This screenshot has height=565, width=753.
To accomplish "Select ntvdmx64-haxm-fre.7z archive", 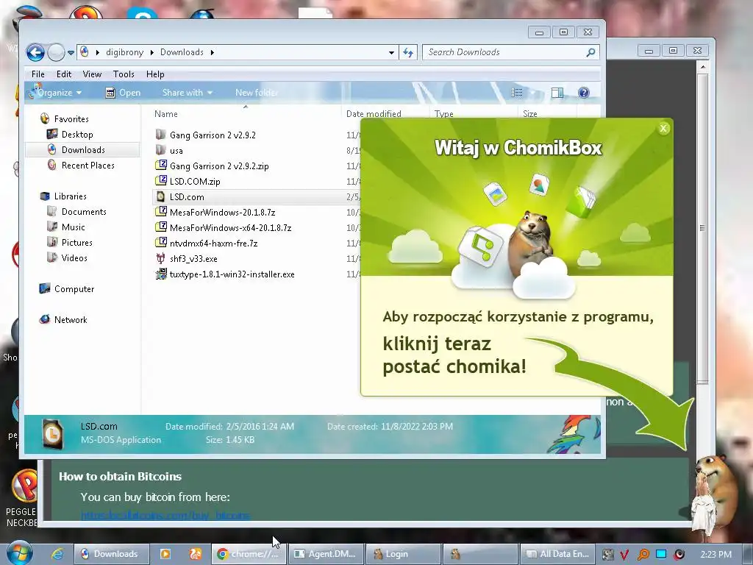I will pyautogui.click(x=213, y=243).
